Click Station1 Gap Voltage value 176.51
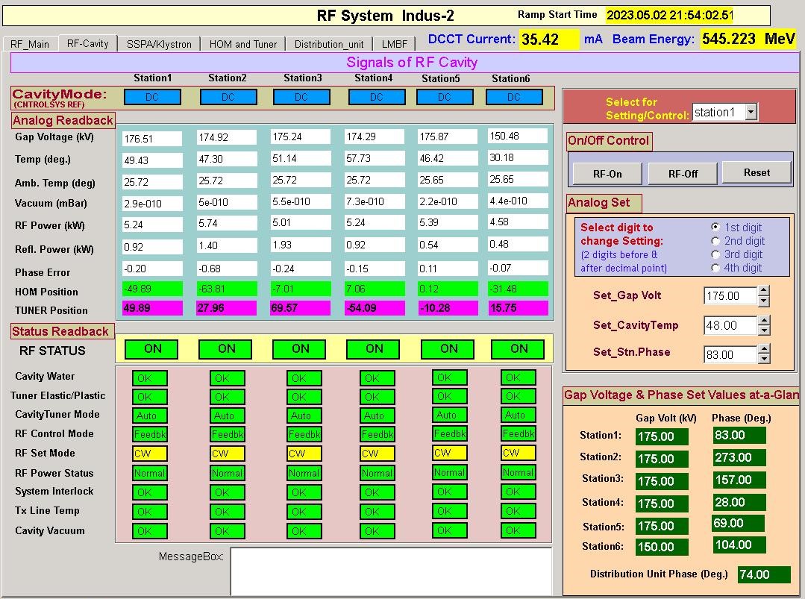This screenshot has height=599, width=805. [152, 139]
